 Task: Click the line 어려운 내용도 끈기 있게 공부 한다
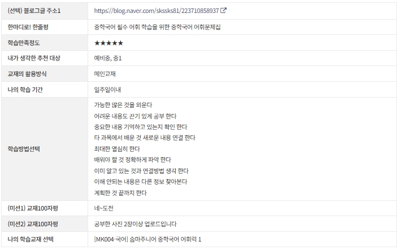136,116
